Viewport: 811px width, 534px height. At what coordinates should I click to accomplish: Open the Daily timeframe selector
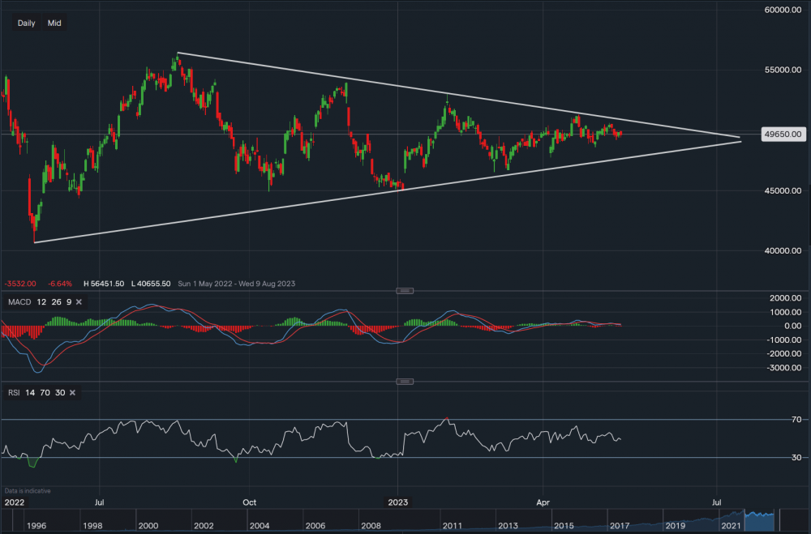tap(26, 23)
